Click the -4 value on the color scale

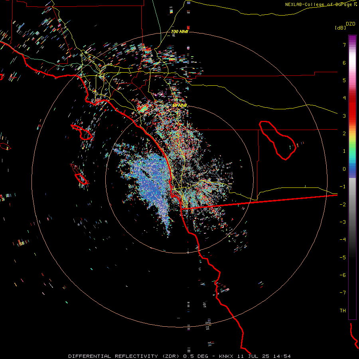[x=343, y=240]
